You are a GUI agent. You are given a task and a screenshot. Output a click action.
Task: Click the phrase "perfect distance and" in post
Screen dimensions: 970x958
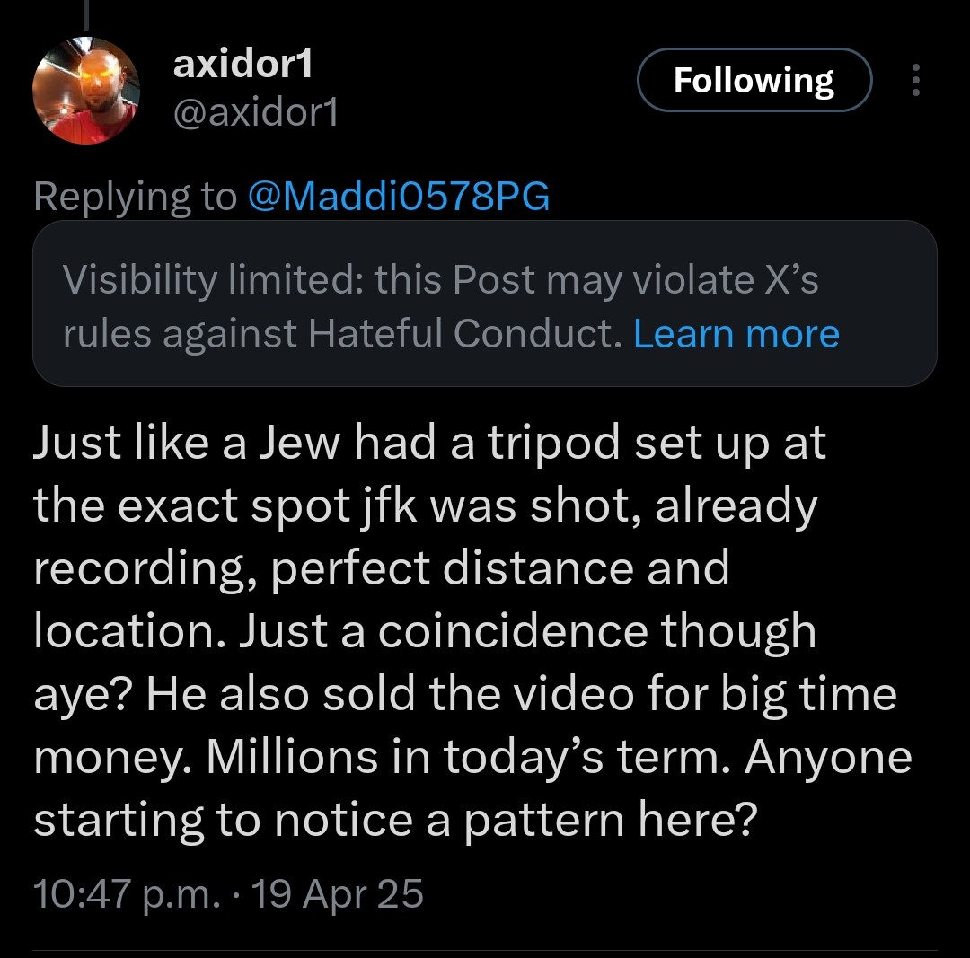500,568
